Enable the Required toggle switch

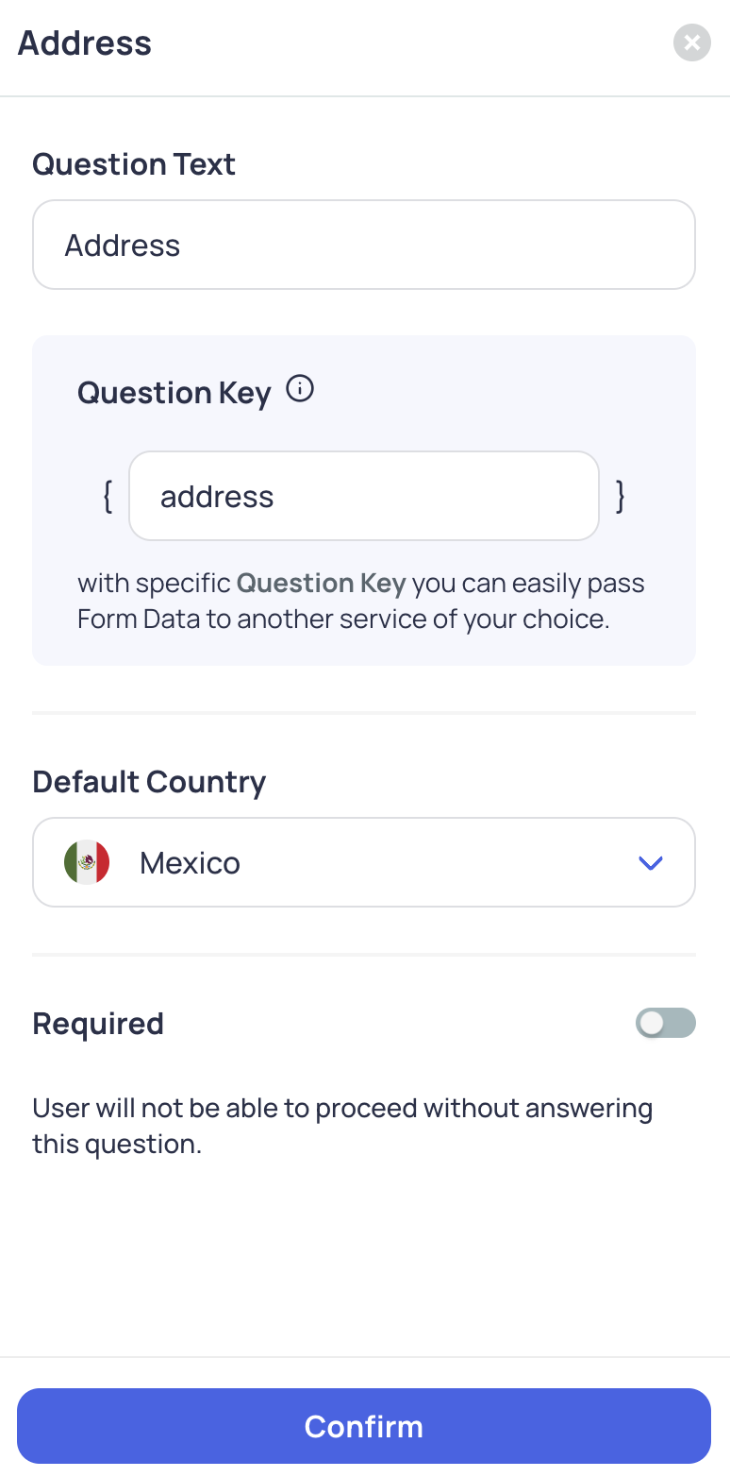(666, 1023)
